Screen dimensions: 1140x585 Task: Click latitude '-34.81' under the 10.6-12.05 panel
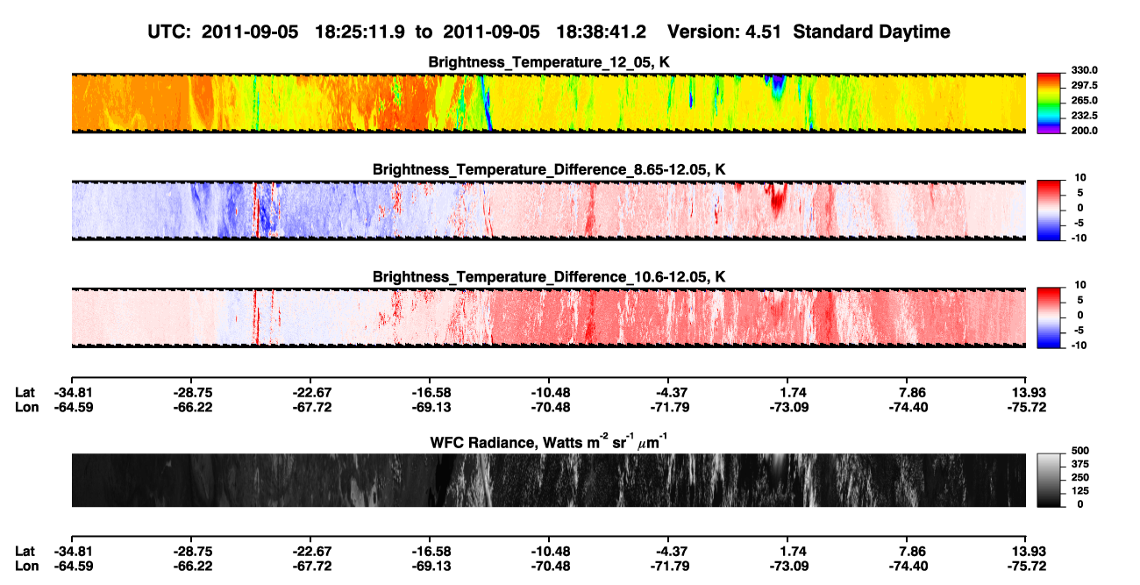72,392
